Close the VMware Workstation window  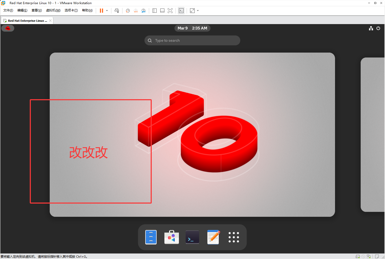(381, 3)
